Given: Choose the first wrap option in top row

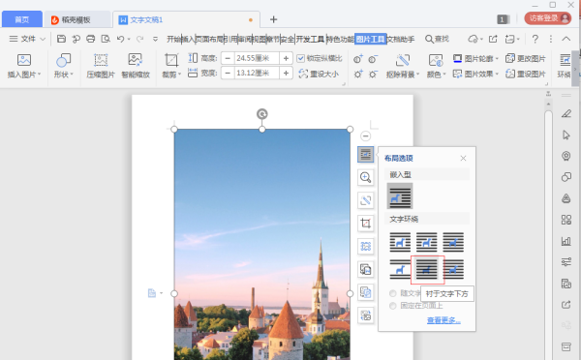Looking at the screenshot, I should point(400,242).
